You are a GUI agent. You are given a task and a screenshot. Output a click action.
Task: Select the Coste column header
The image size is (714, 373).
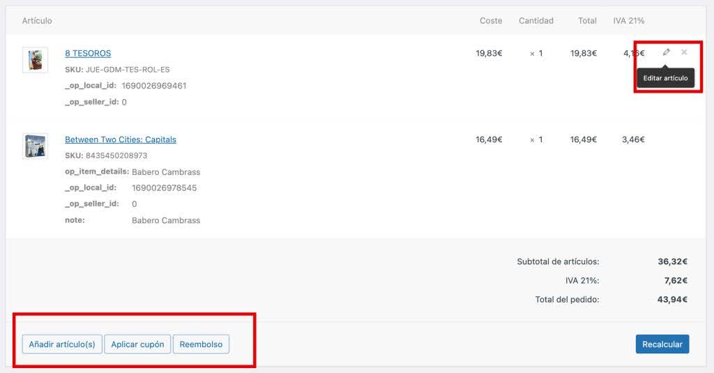pos(490,21)
